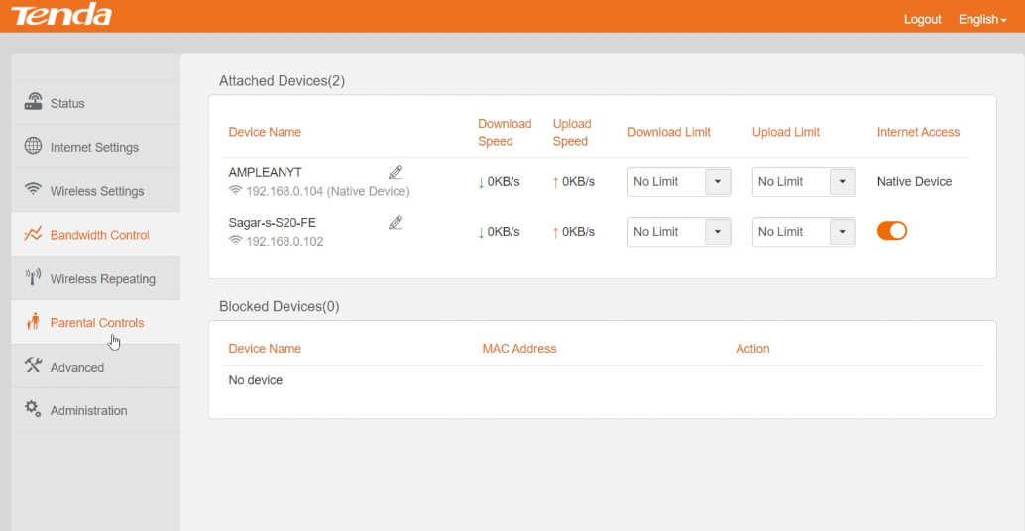Click AMPLEANYT download speed 0KB/s value
1025x531 pixels.
click(x=504, y=181)
